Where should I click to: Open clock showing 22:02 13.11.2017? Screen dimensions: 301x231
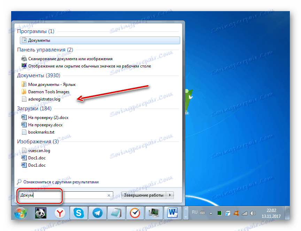coord(271,213)
